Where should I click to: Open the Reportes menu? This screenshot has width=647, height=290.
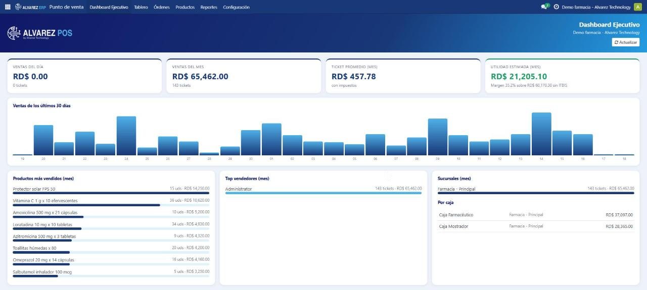click(209, 7)
